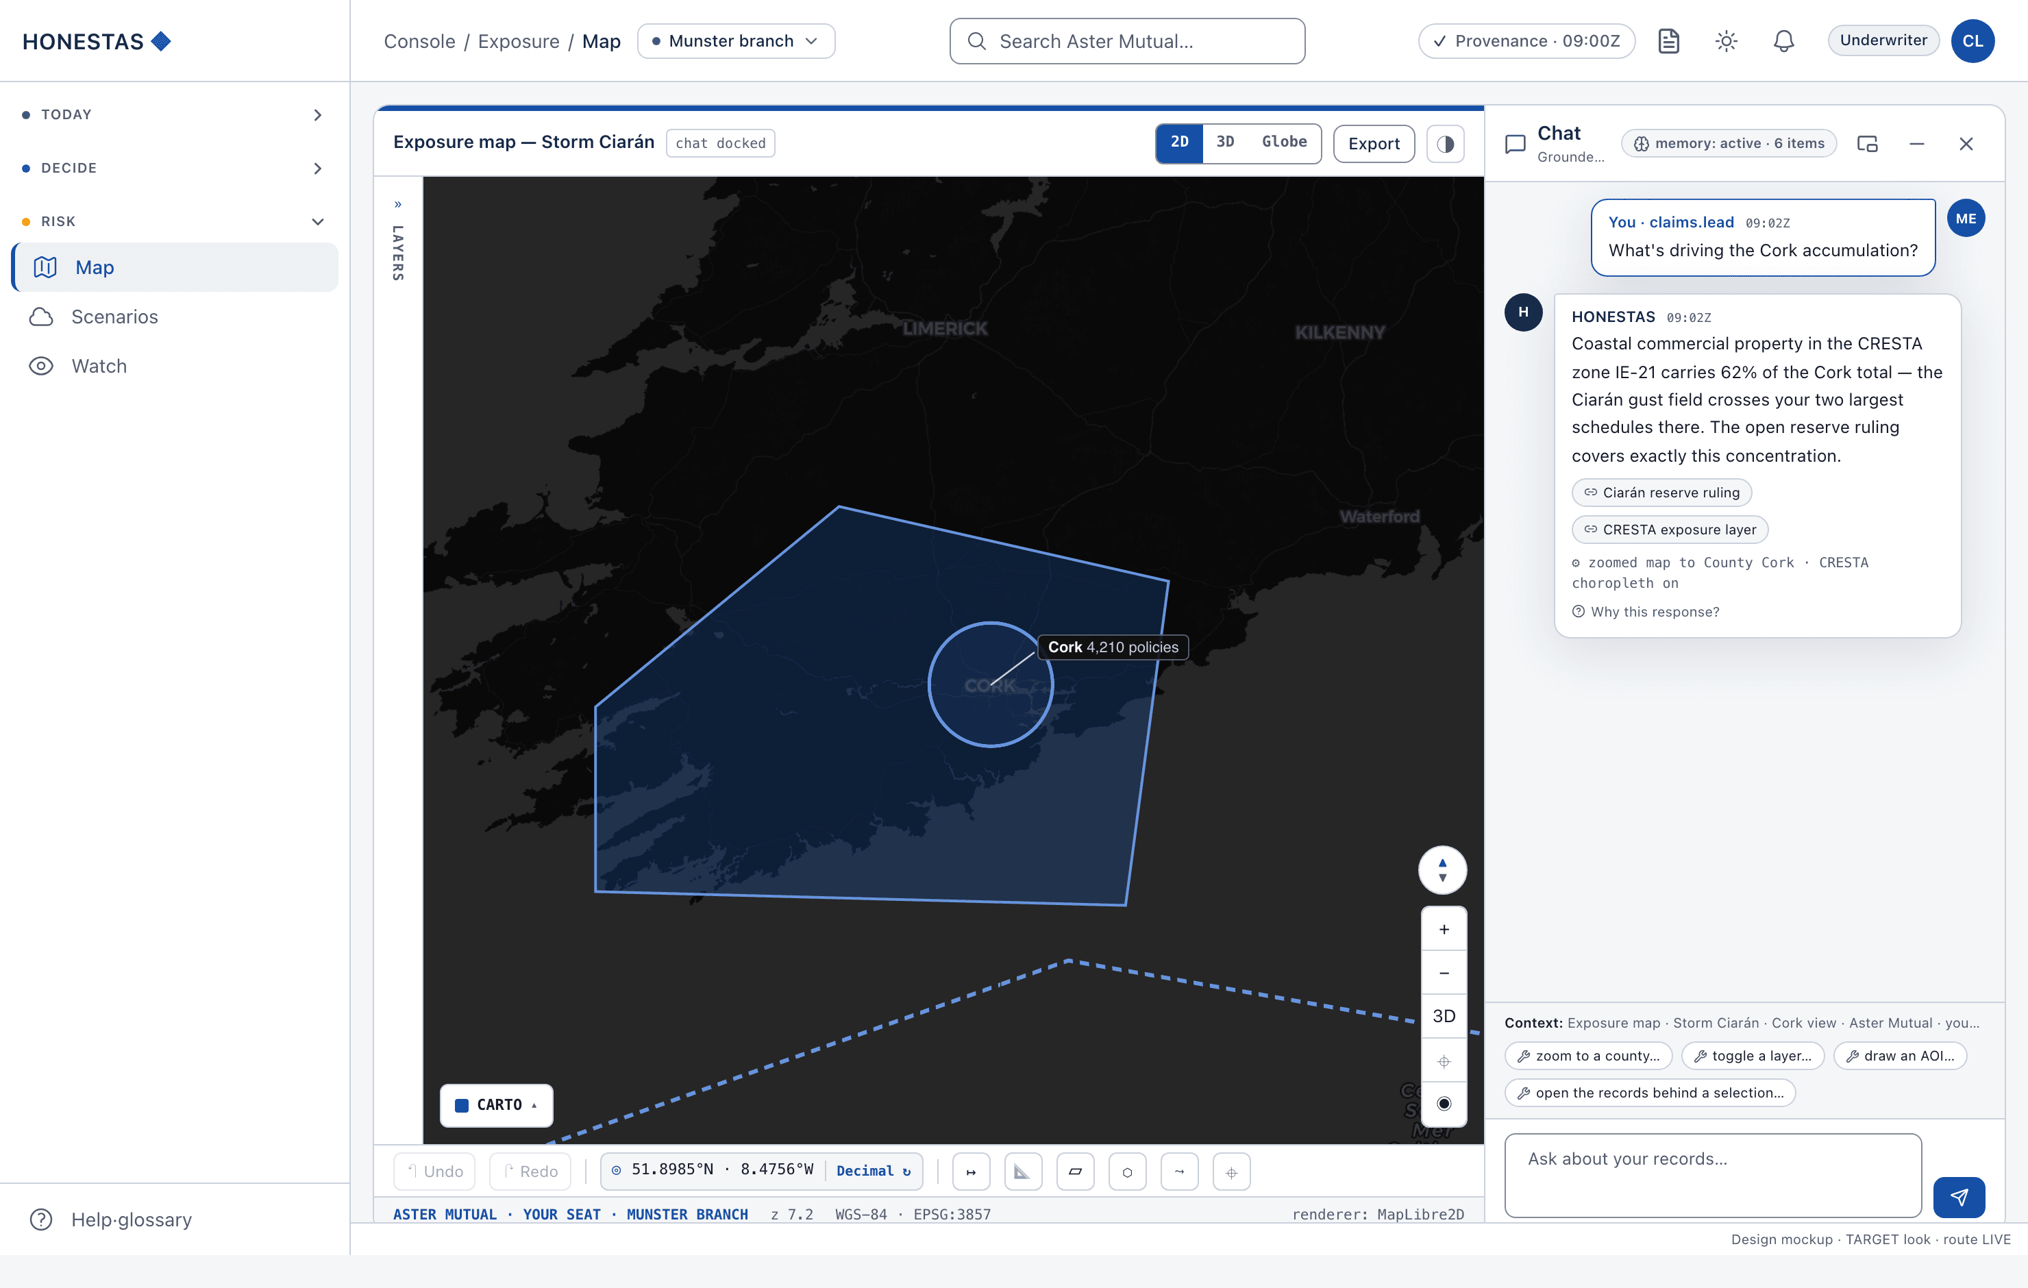Click the Map breadcrumb
This screenshot has height=1288, width=2028.
[602, 41]
